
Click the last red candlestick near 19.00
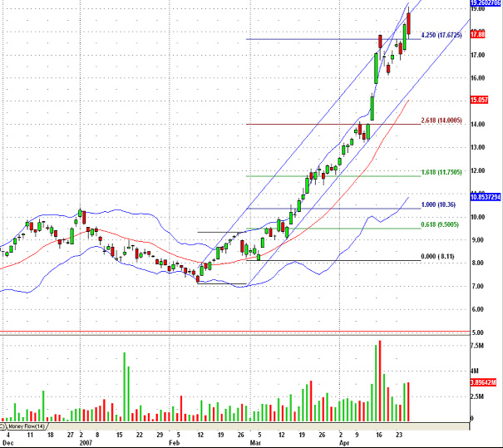409,23
